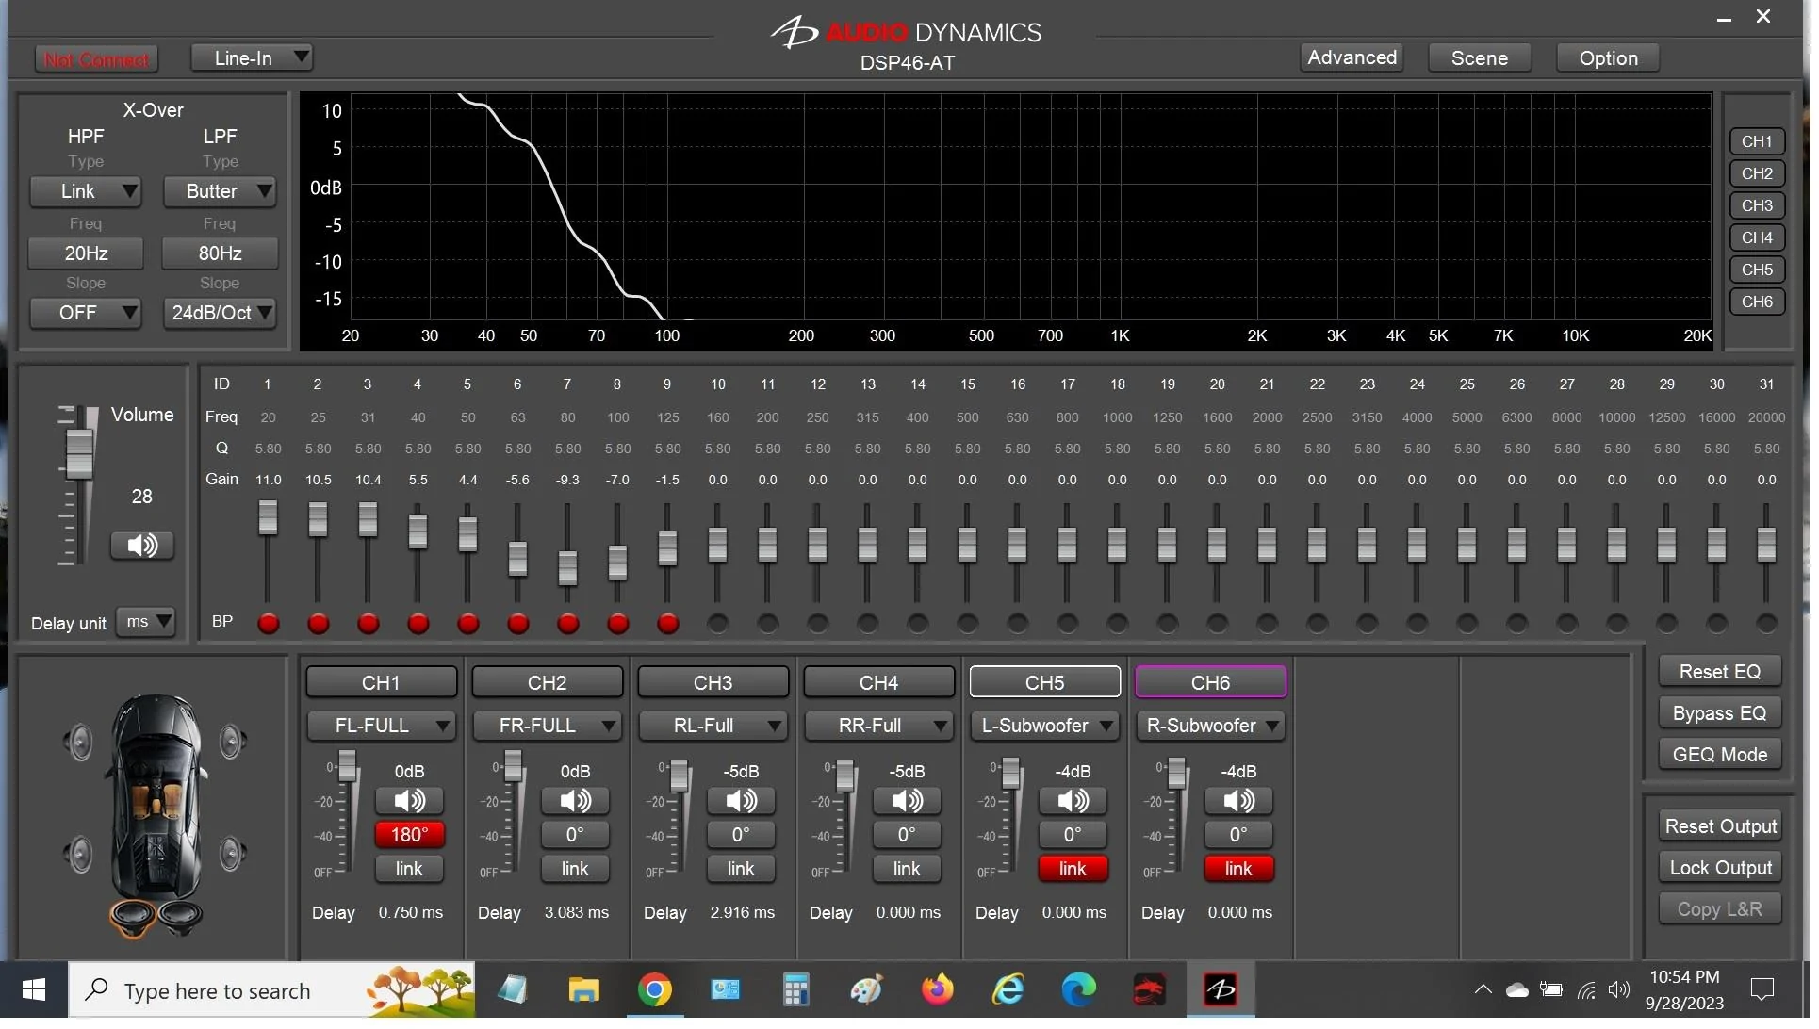
Task: Open the Advanced menu
Action: point(1352,57)
